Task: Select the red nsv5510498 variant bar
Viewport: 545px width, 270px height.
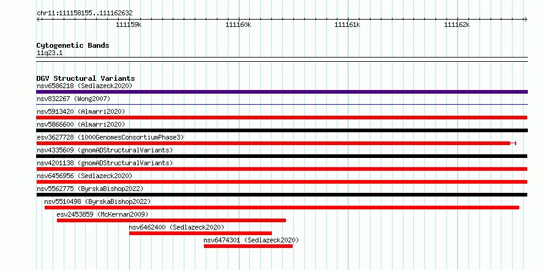Action: pyautogui.click(x=282, y=208)
